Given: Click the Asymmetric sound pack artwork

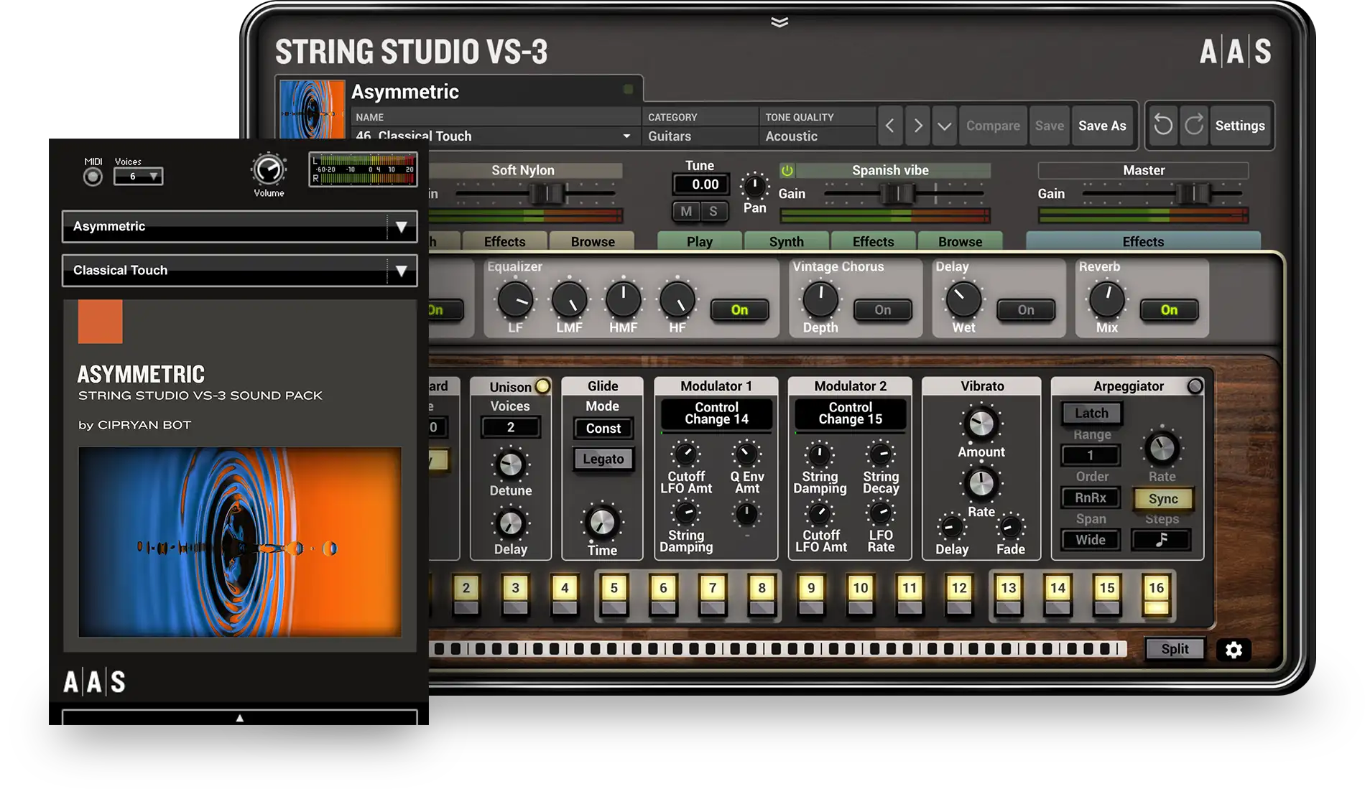Looking at the screenshot, I should tap(239, 542).
